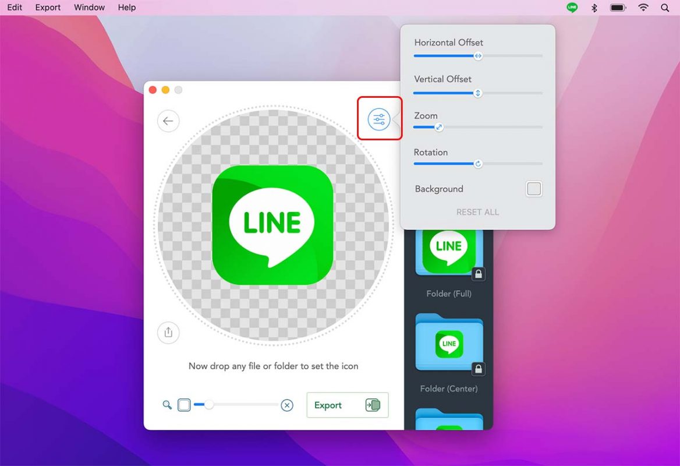
Task: Open Spotlight search icon
Action: pyautogui.click(x=665, y=8)
